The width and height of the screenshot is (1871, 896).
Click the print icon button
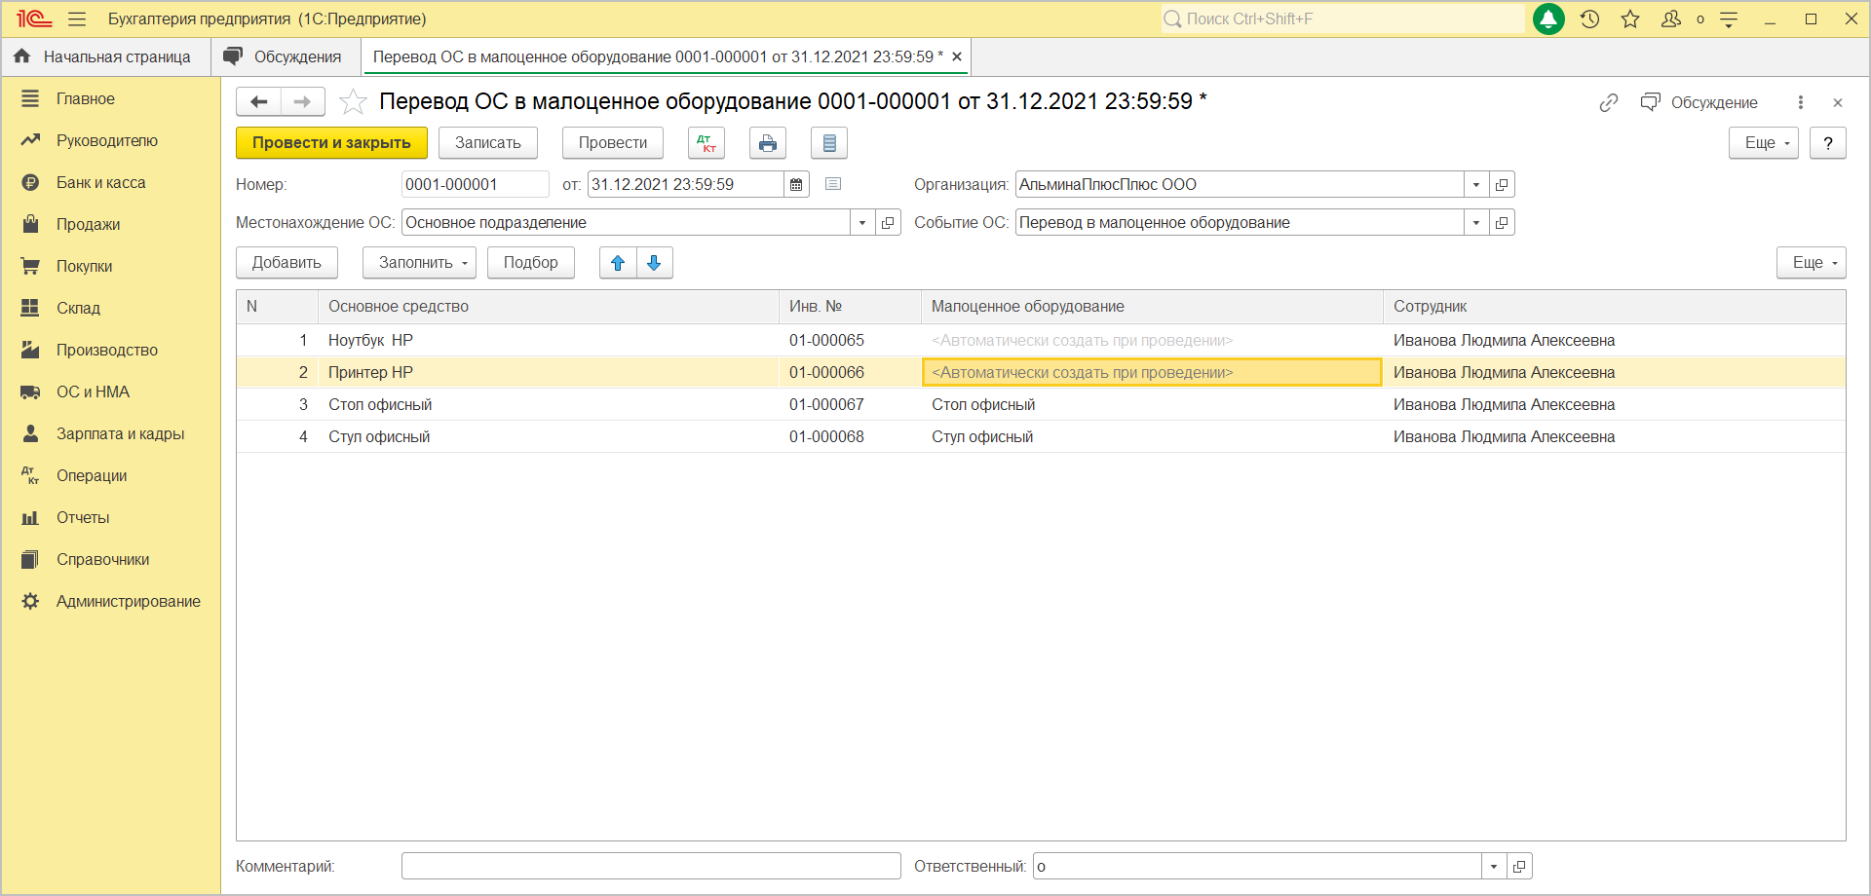(768, 143)
